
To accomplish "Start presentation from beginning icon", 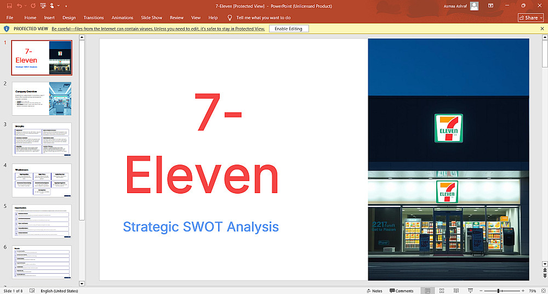I will (x=43, y=6).
